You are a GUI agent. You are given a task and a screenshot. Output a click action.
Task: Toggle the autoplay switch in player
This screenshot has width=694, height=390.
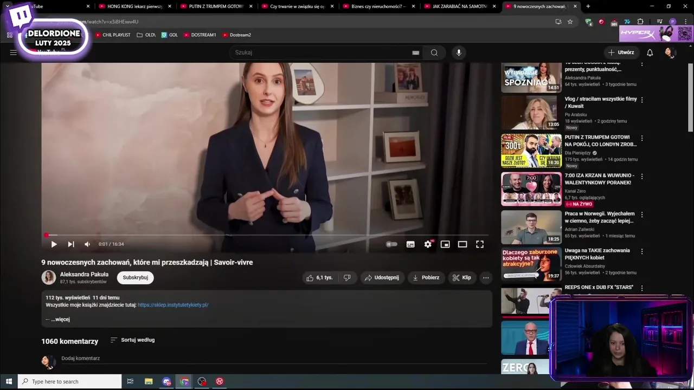pos(391,244)
